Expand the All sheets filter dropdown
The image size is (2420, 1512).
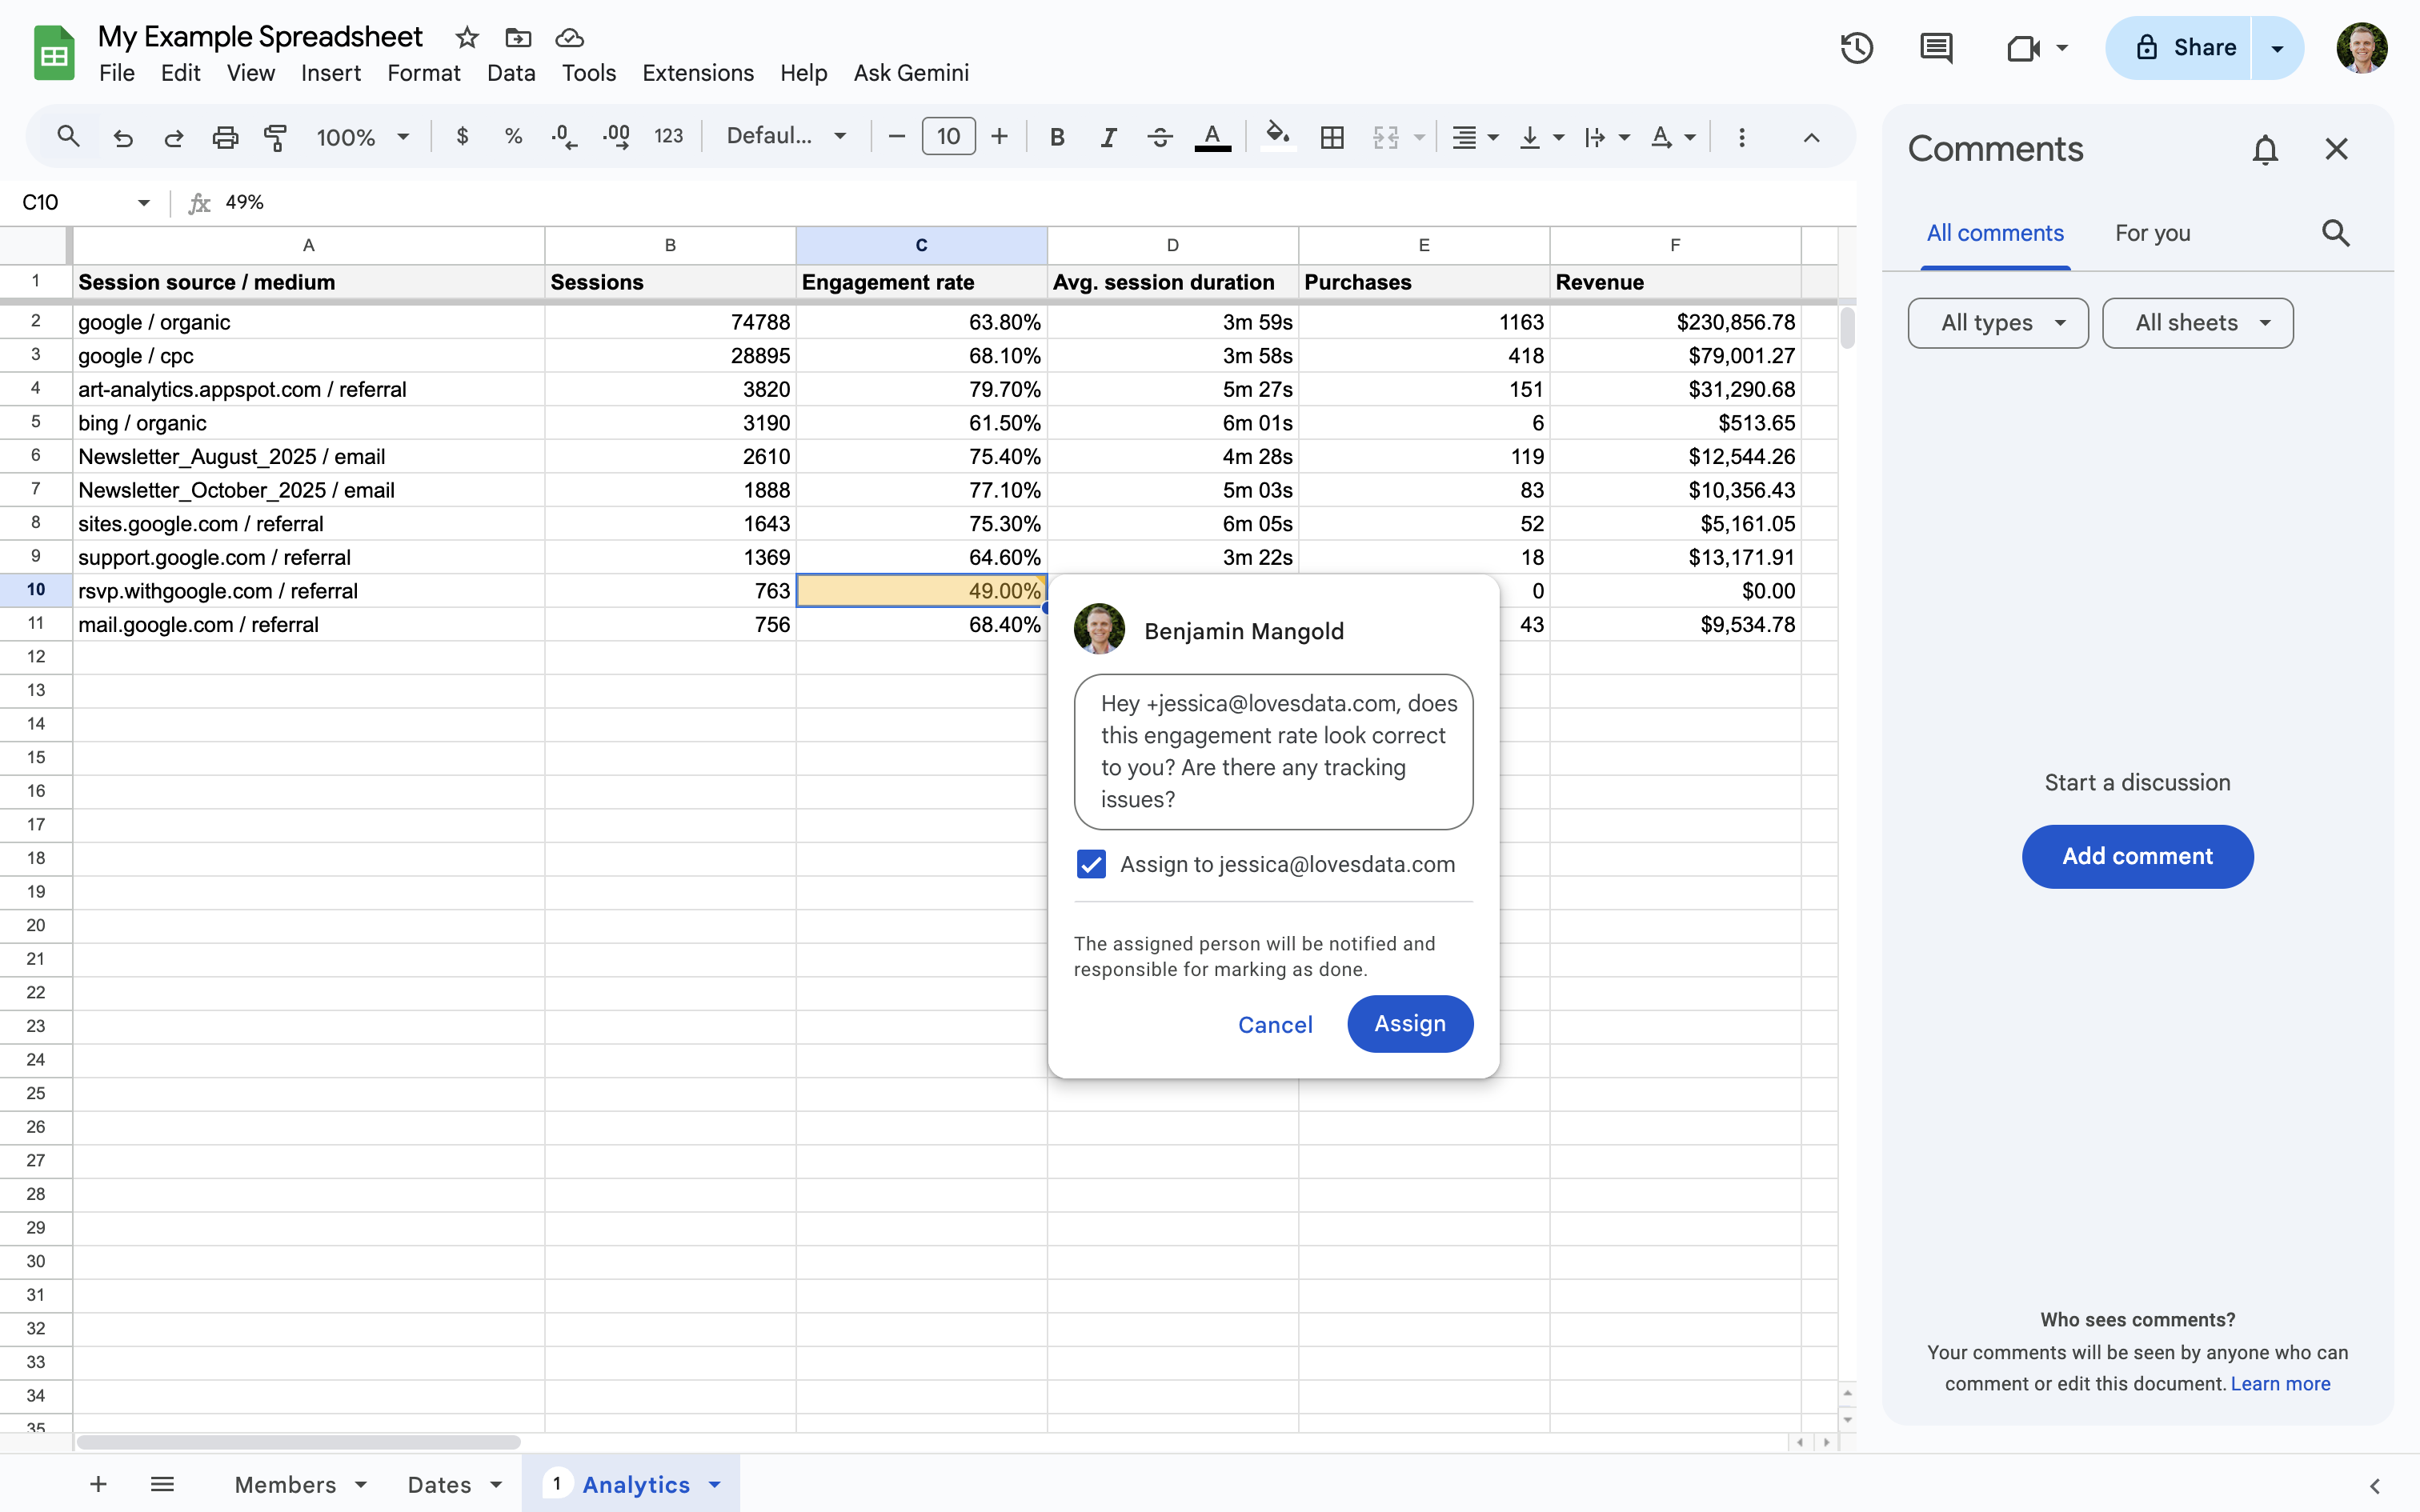pyautogui.click(x=2197, y=323)
